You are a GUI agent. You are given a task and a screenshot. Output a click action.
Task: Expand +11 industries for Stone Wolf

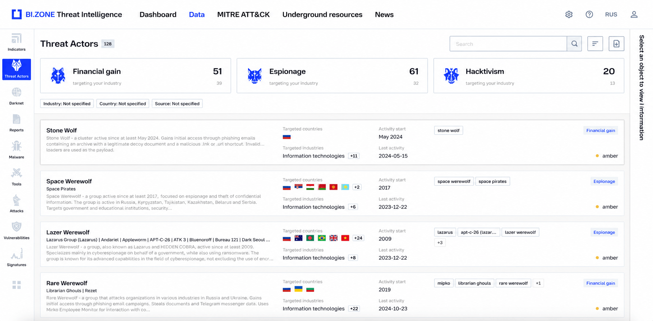click(354, 156)
